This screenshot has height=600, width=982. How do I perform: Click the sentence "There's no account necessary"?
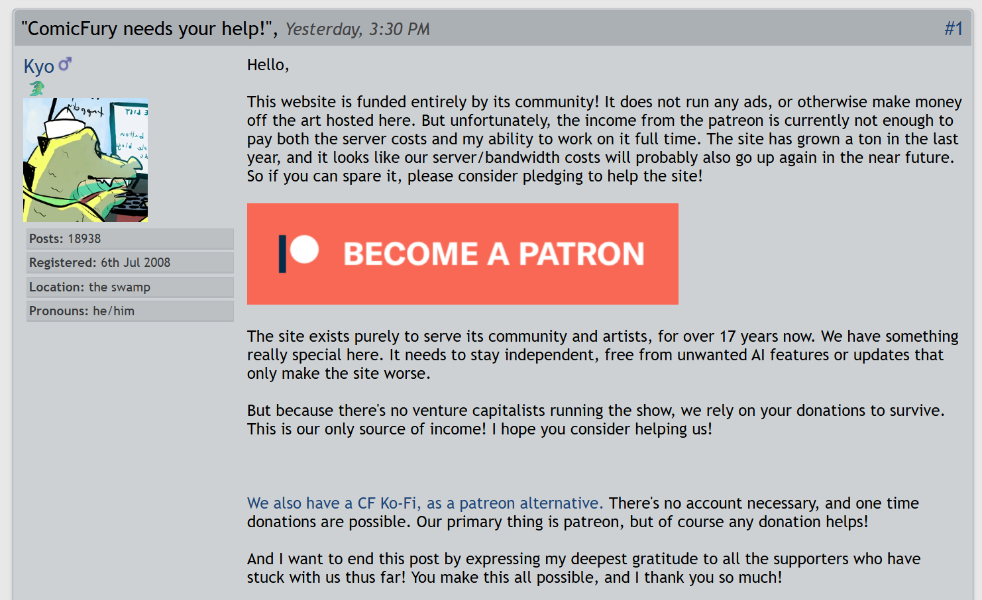(x=762, y=503)
